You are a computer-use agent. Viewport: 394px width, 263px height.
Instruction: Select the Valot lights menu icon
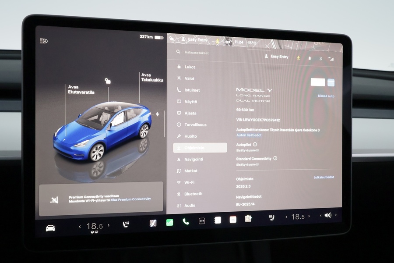pos(180,79)
